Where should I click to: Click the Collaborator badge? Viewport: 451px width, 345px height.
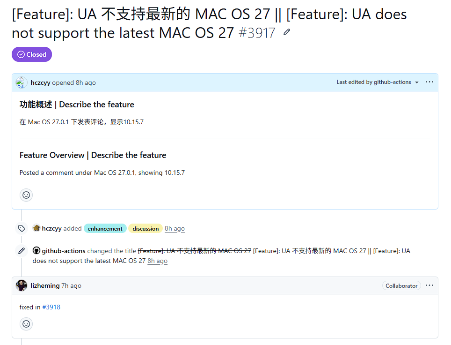(401, 285)
